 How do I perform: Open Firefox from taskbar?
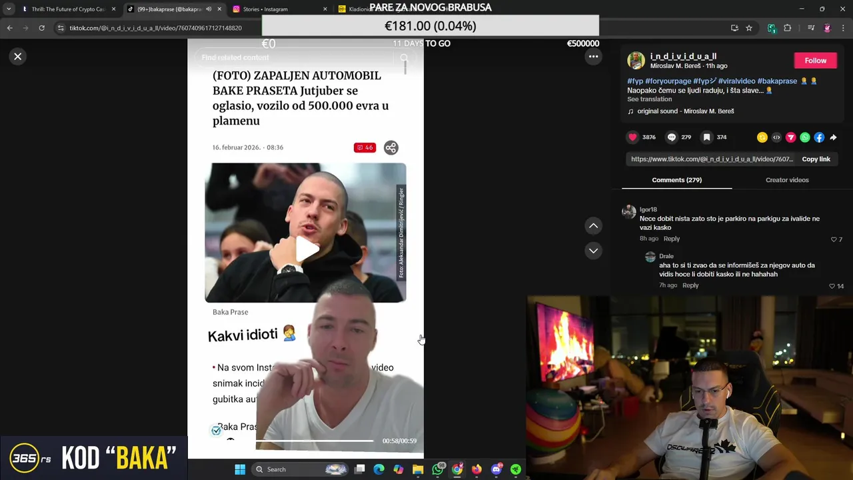pyautogui.click(x=476, y=469)
